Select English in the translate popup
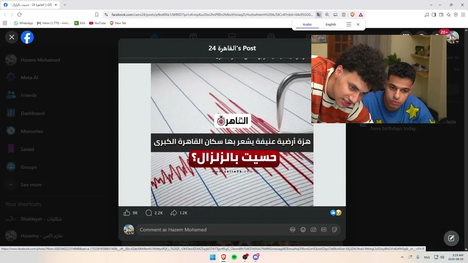This screenshot has height=263, width=468. (331, 24)
